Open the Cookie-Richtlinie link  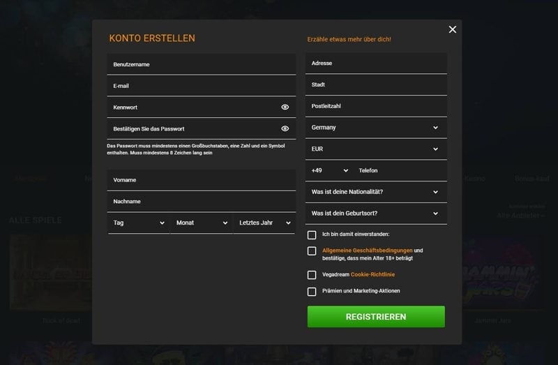coord(372,274)
